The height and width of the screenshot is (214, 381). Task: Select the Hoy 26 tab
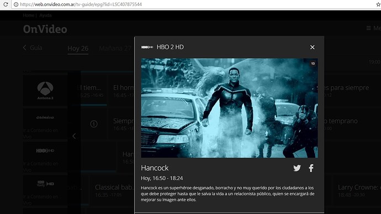point(78,49)
